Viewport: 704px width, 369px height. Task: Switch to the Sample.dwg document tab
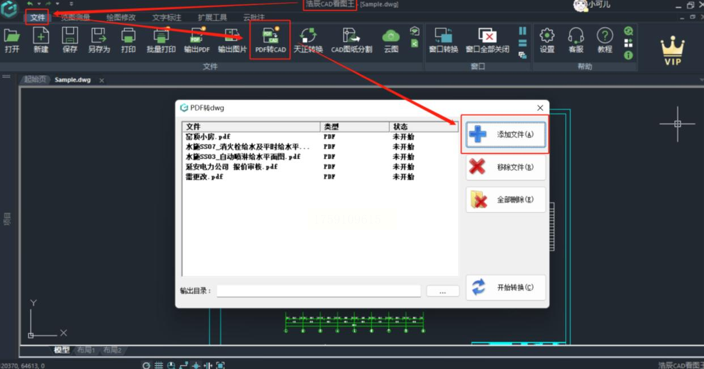[x=73, y=80]
